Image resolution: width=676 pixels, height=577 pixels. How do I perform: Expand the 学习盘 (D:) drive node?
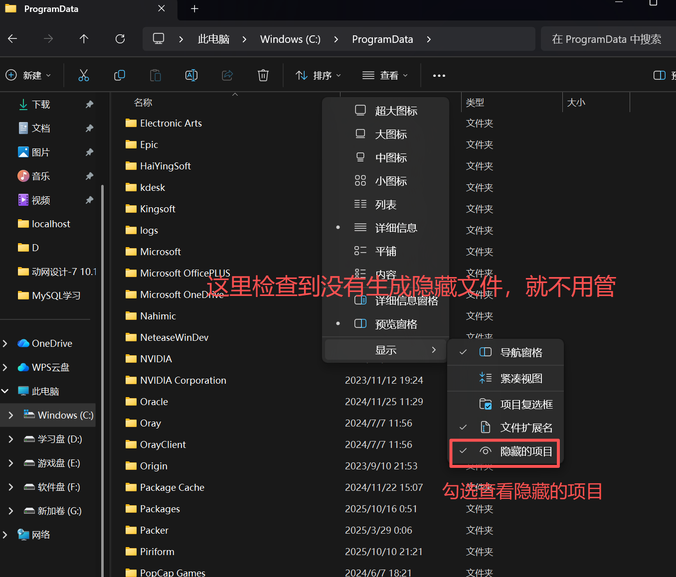(x=11, y=439)
